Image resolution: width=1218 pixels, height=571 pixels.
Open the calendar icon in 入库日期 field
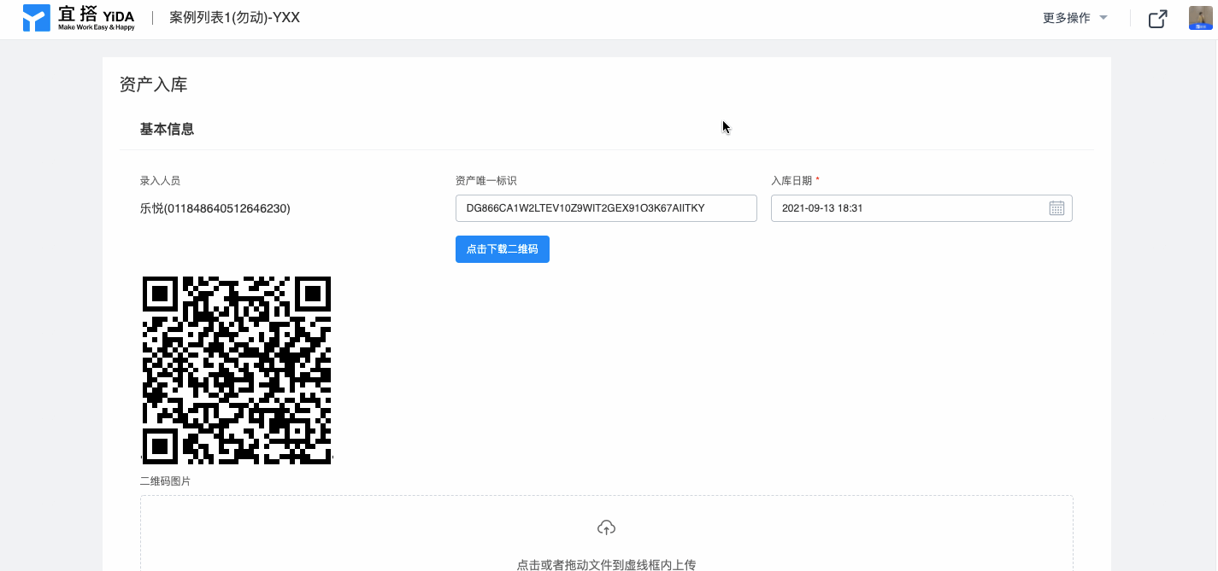coord(1056,208)
